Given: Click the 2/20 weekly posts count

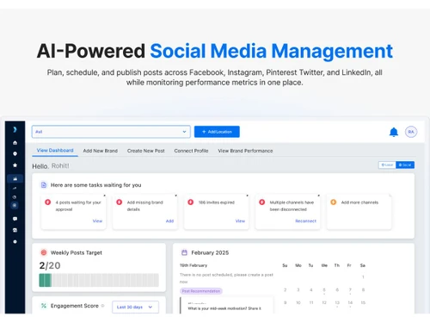Looking at the screenshot, I should point(50,265).
